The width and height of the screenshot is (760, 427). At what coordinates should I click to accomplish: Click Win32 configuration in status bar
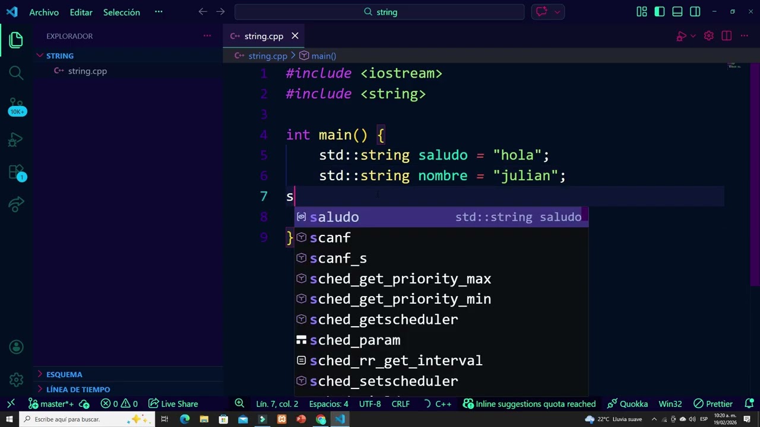(670, 404)
